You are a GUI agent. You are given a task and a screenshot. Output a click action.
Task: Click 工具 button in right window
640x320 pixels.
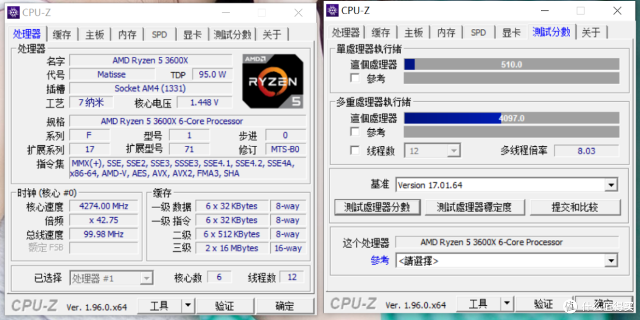click(x=478, y=303)
